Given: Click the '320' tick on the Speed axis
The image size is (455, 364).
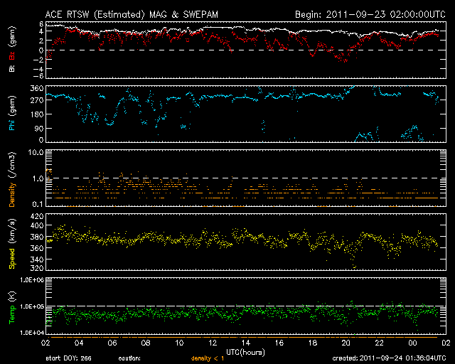Looking at the screenshot, I should [37, 267].
